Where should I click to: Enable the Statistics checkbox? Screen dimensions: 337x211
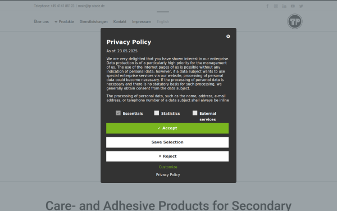(x=157, y=113)
